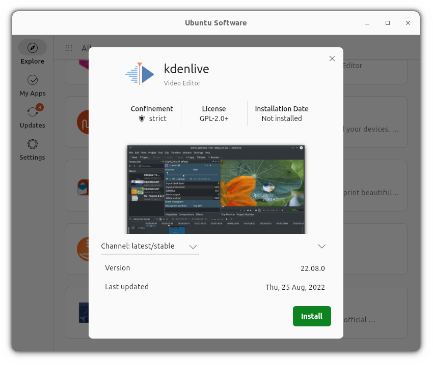The height and width of the screenshot is (365, 433).
Task: Click the Last updated date row
Action: pos(215,287)
